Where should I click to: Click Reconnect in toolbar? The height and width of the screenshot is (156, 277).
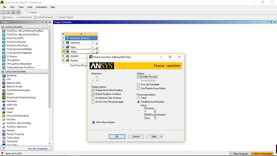25,17
